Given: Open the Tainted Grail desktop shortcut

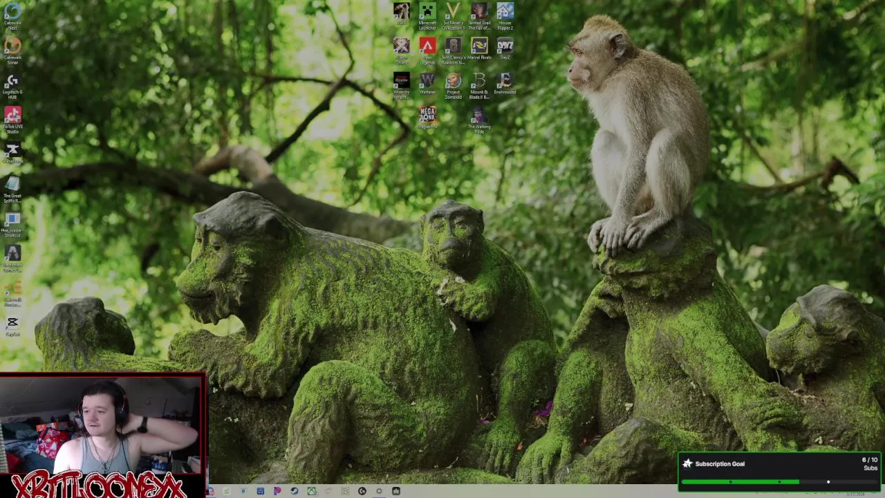Looking at the screenshot, I should coord(479,16).
